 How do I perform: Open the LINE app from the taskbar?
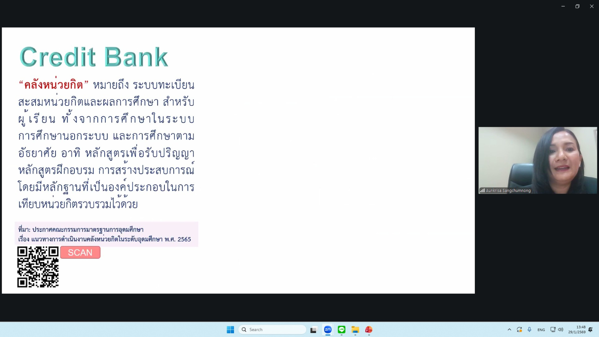click(x=341, y=329)
